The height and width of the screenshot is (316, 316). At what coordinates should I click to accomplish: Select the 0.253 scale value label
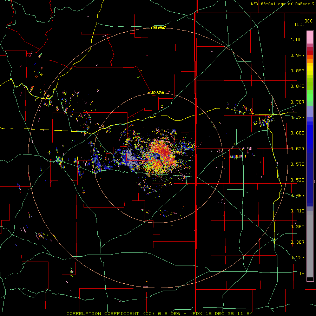pyautogui.click(x=297, y=258)
